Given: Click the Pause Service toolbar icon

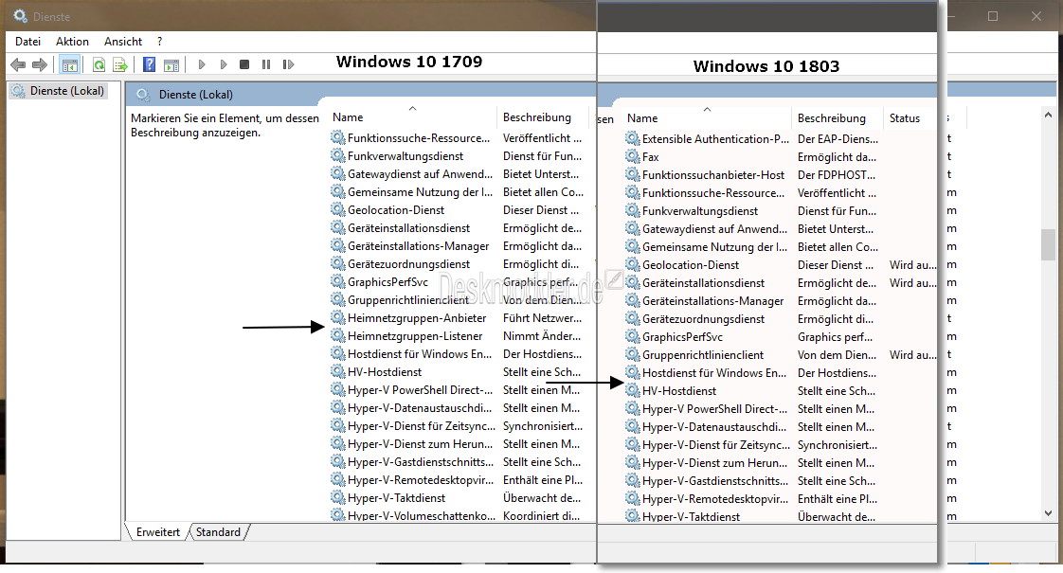Looking at the screenshot, I should point(266,64).
